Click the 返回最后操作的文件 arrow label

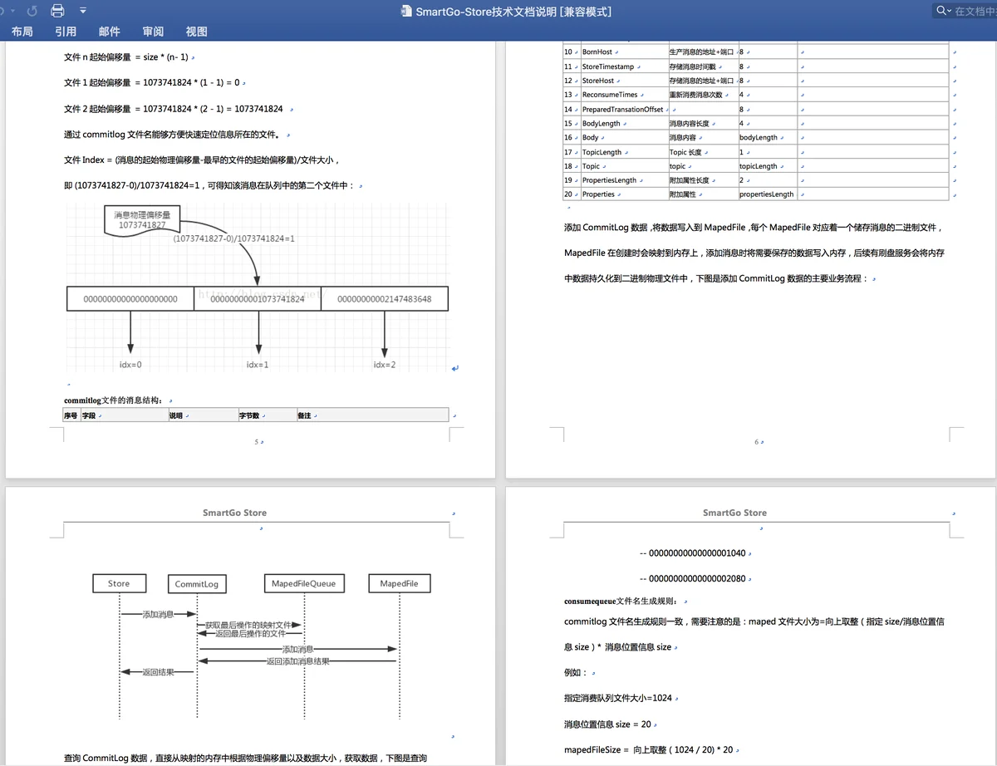click(250, 634)
